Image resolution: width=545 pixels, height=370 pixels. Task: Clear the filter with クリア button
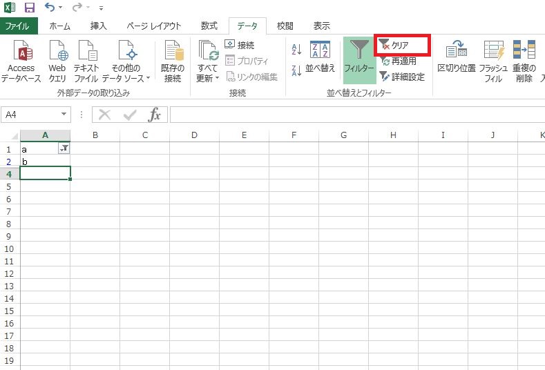click(401, 46)
